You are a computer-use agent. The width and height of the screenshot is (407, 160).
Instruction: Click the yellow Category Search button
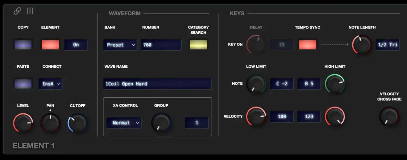pos(198,44)
